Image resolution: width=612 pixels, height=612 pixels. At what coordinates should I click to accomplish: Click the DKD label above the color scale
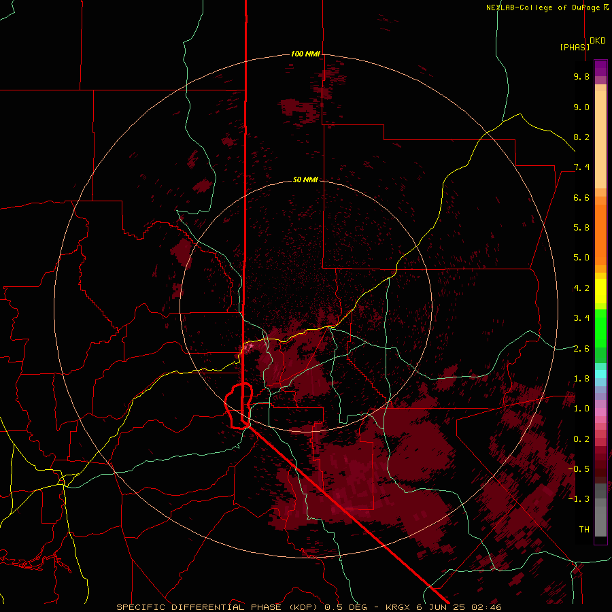click(x=597, y=41)
